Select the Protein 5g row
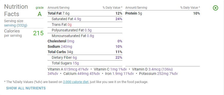This screenshot has height=95, width=224. click(x=163, y=14)
